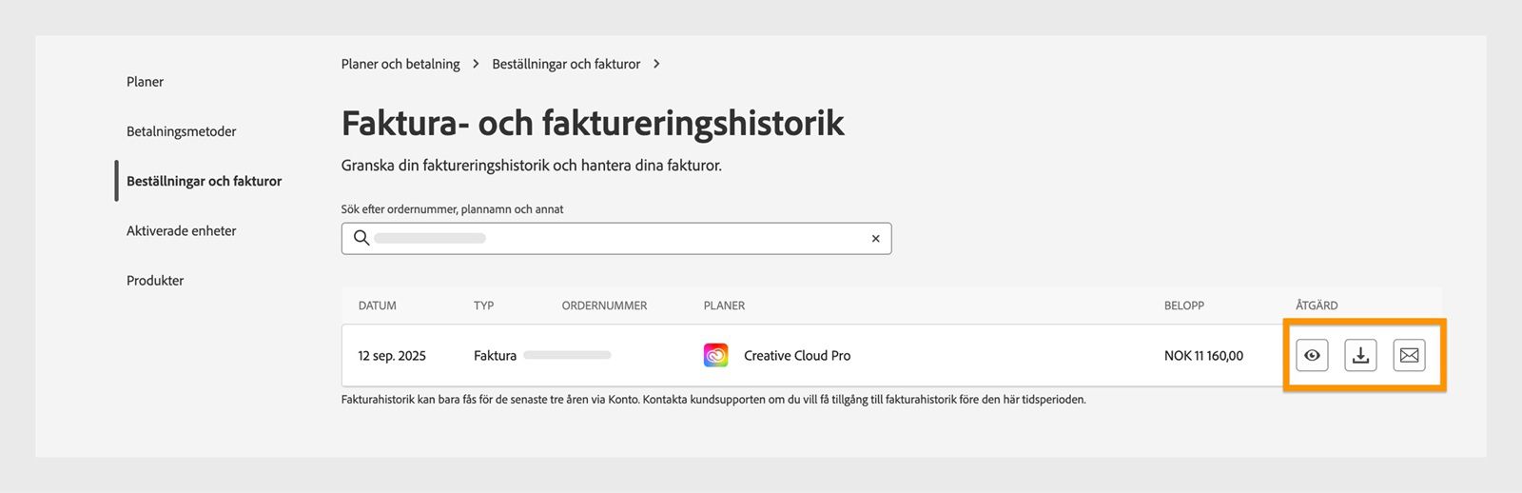Click the PLANER column header
Image resolution: width=1522 pixels, height=493 pixels.
[x=724, y=306]
